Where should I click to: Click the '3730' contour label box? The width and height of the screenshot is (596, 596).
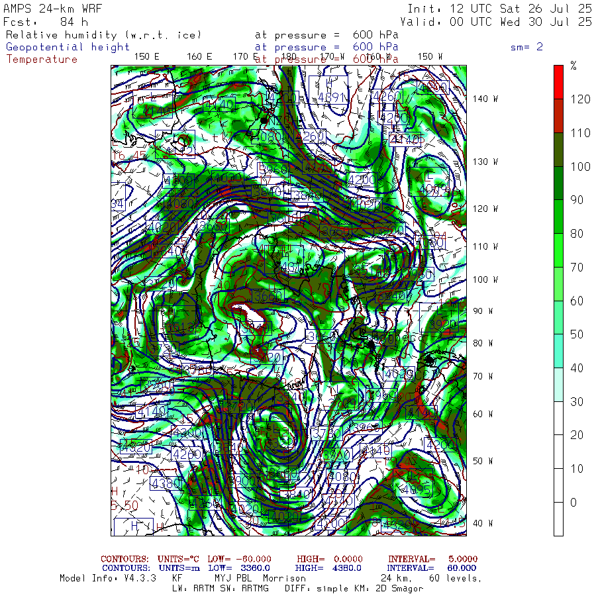326,433
